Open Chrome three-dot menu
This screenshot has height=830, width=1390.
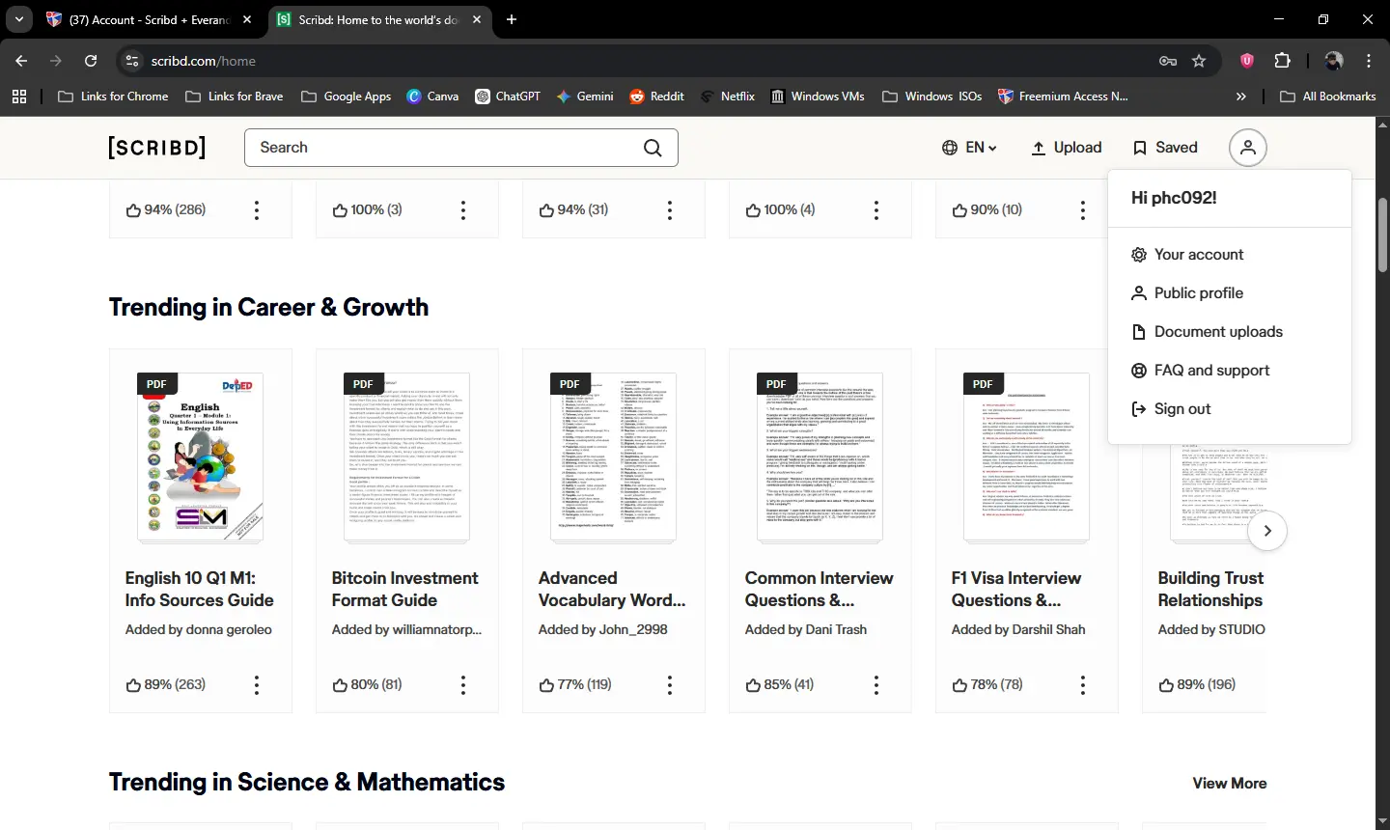pos(1369,61)
